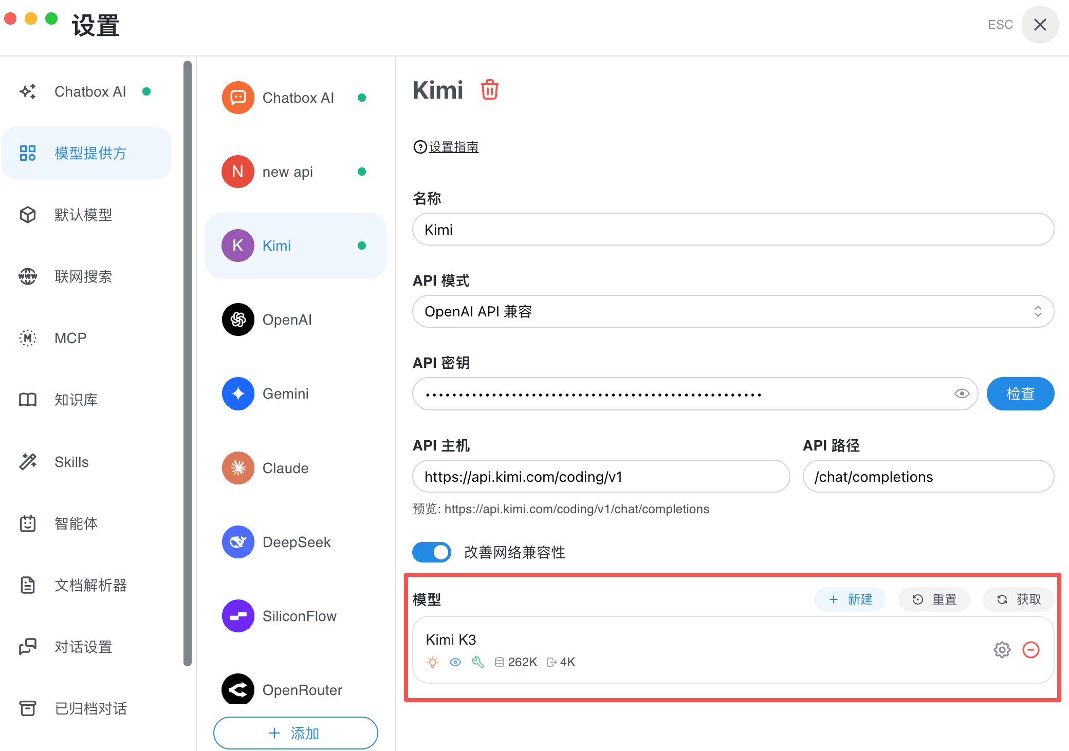Viewport: 1069px width, 751px height.
Task: Open the Kimi K3 model settings gear
Action: pyautogui.click(x=1002, y=650)
